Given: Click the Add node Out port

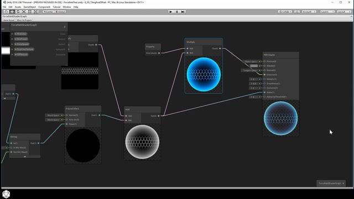Looking at the screenshot, I should click(x=159, y=116).
